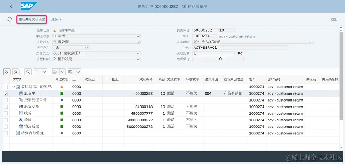Open document number 4900007777
Screen dimensions: 345x164
(x=142, y=113)
